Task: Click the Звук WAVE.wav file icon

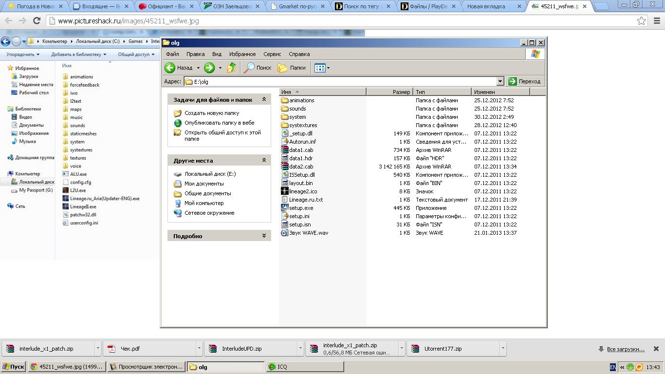Action: (285, 233)
